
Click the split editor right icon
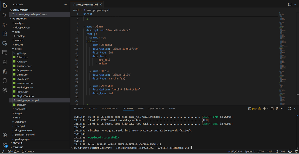coord(290,5)
